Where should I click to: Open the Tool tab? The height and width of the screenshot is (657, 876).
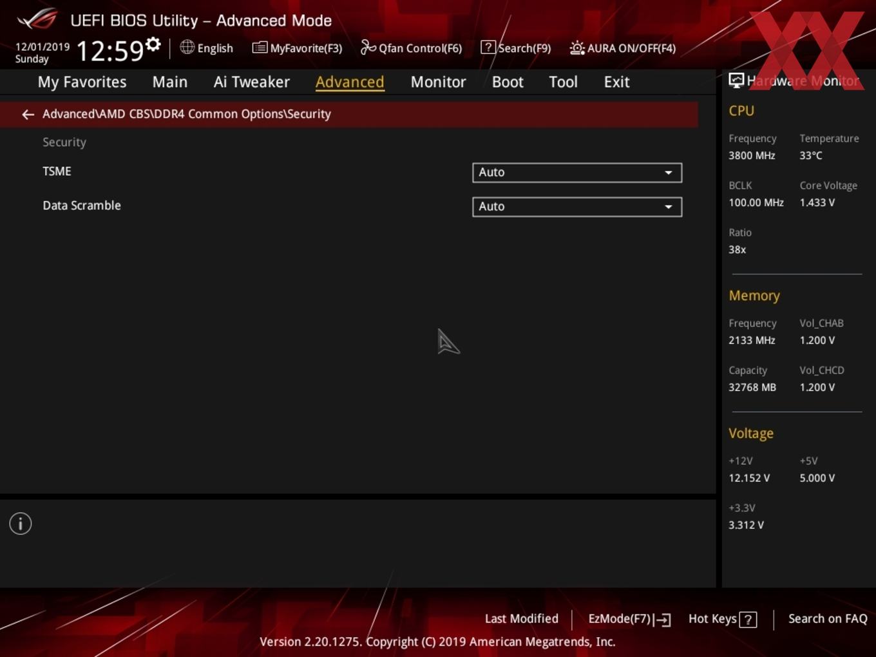pos(563,82)
